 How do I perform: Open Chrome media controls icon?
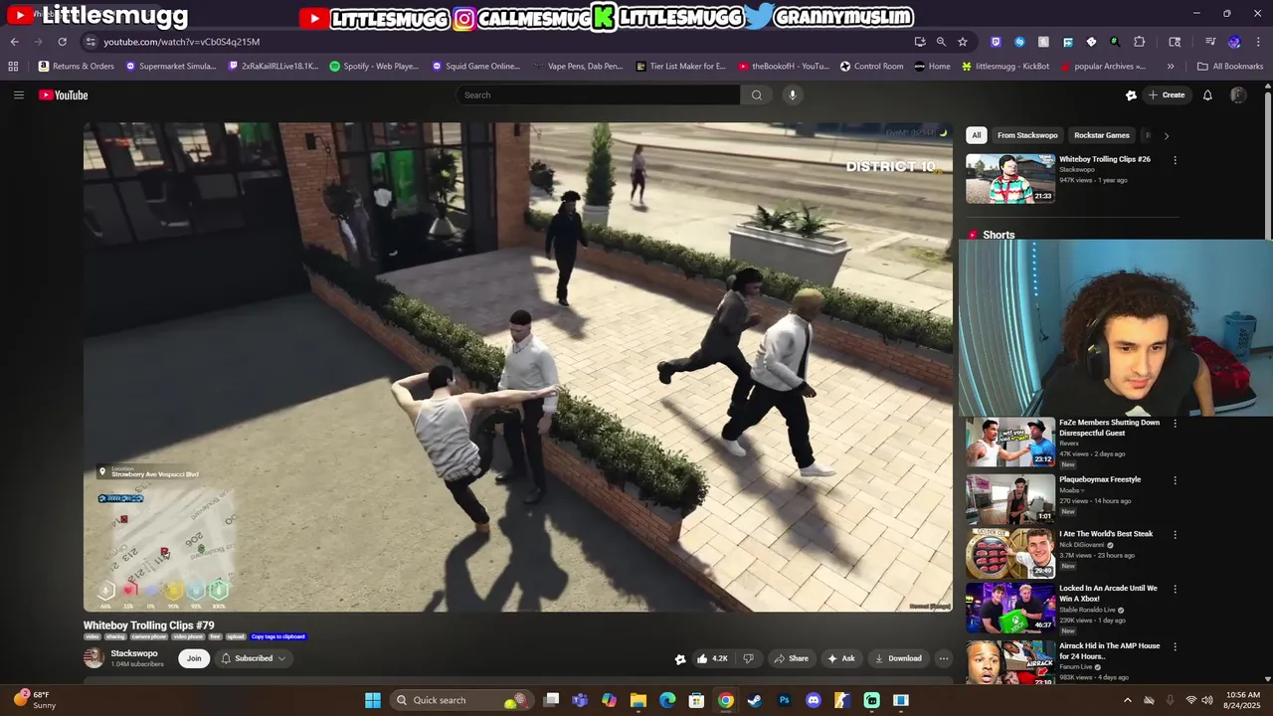coord(1210,42)
